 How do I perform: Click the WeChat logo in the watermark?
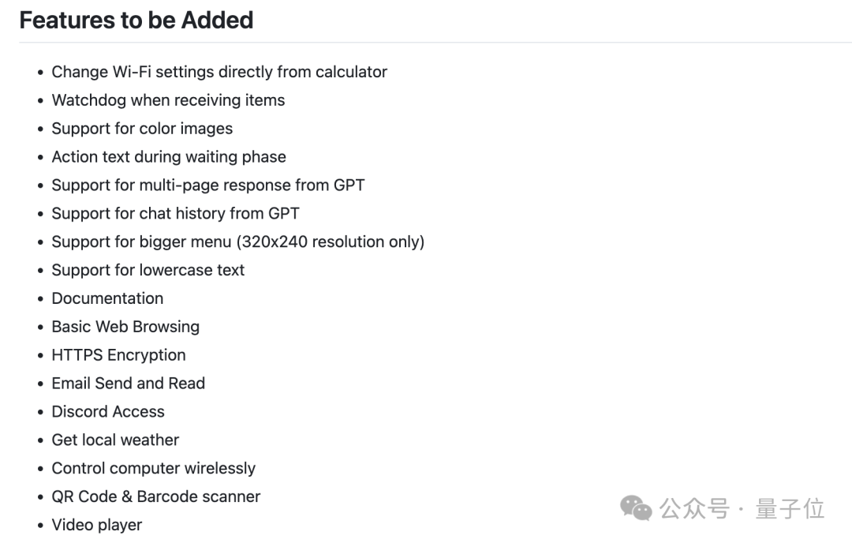(x=637, y=508)
